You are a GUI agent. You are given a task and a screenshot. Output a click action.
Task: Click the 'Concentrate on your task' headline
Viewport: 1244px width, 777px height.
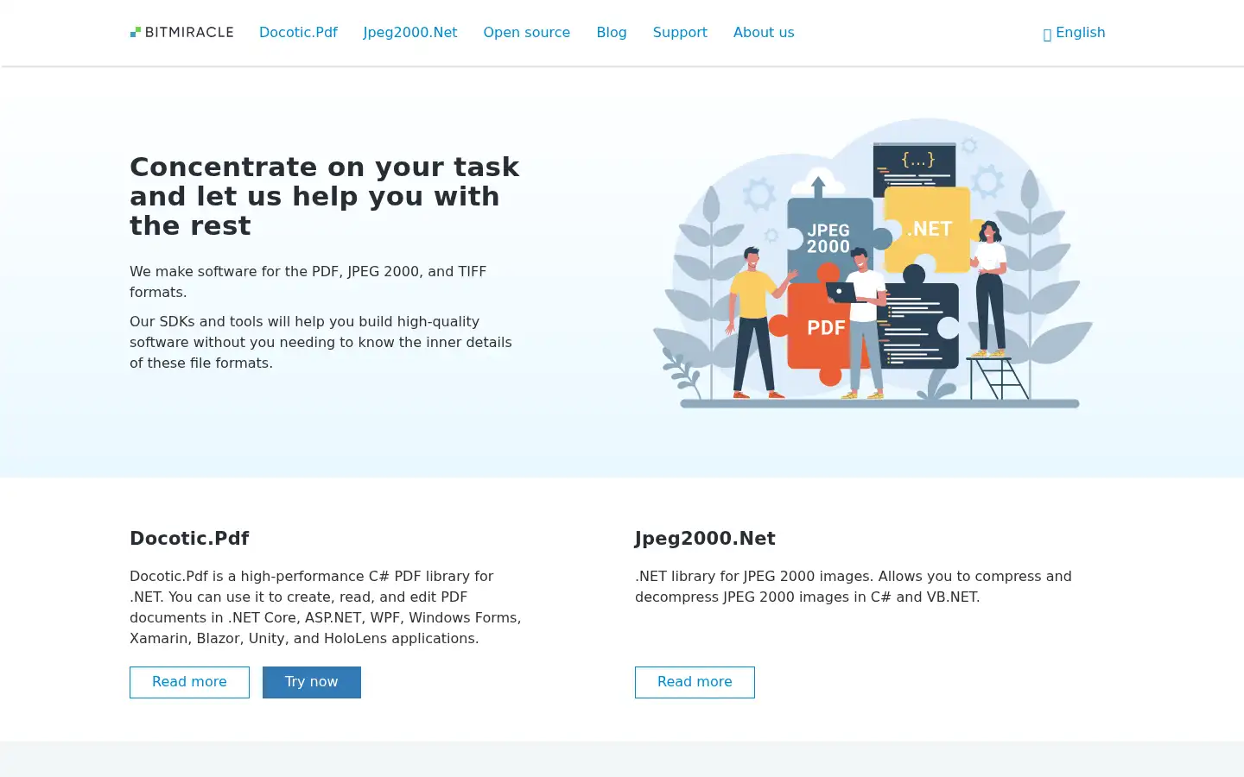coord(325,196)
